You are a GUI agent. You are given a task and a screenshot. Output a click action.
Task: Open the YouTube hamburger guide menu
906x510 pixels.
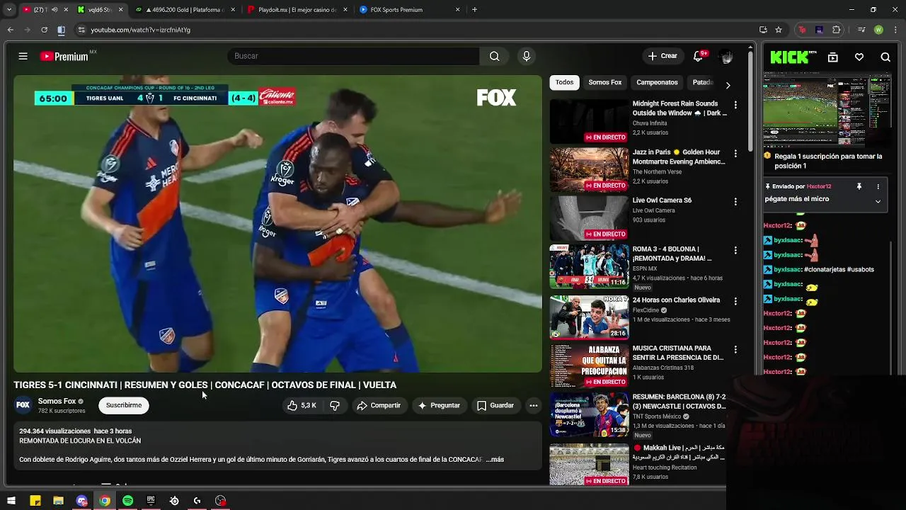[x=23, y=56]
